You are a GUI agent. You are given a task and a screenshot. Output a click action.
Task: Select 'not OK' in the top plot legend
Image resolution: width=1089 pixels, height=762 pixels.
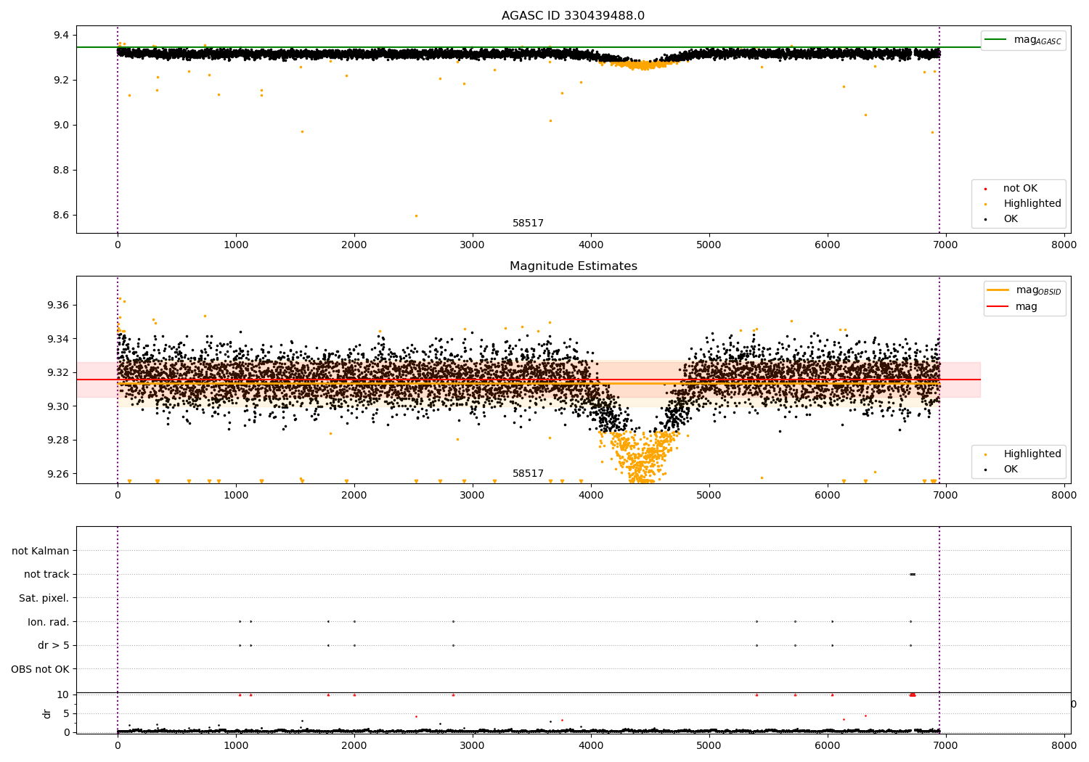1020,189
